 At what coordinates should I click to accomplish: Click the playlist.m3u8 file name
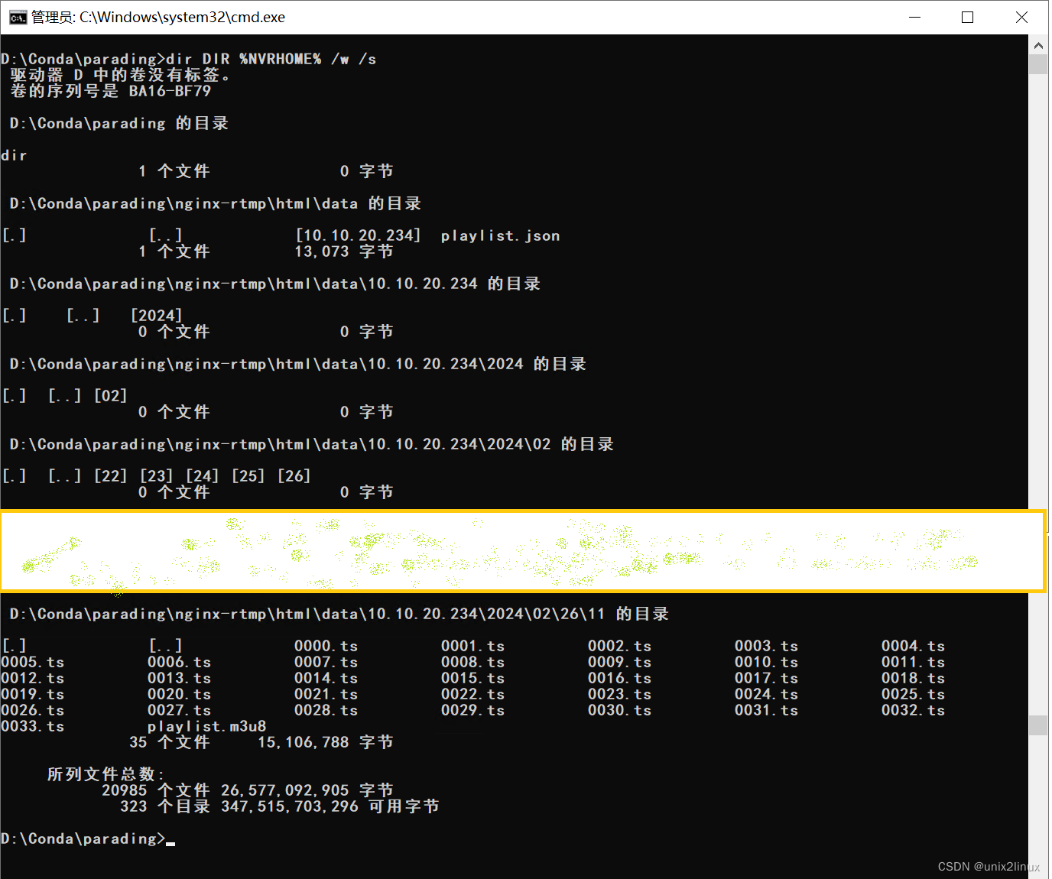207,727
